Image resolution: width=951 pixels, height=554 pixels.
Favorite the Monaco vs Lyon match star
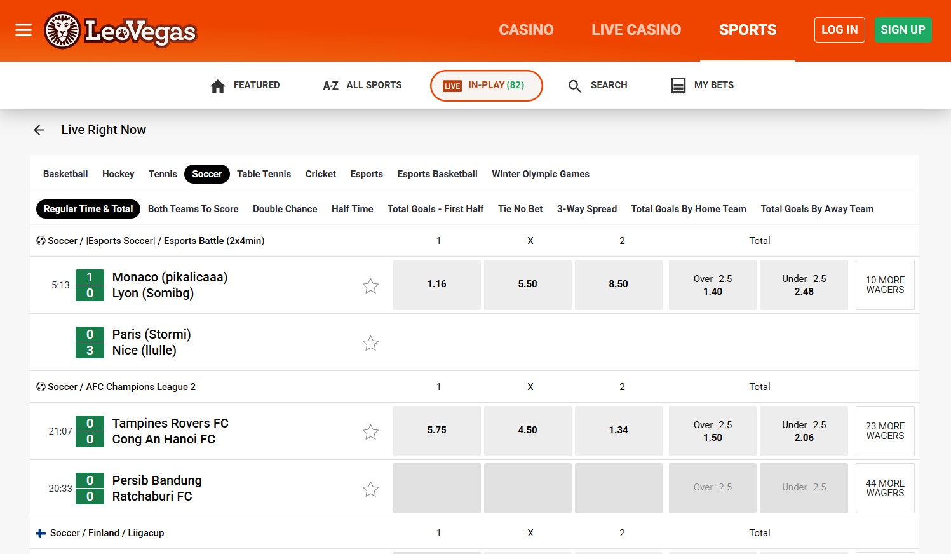(370, 286)
